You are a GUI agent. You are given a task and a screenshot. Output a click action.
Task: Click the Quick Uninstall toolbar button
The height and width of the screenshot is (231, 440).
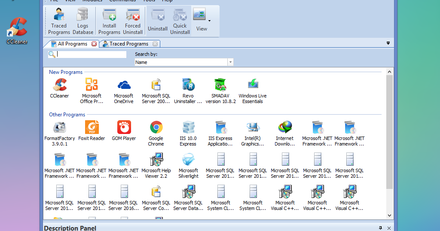(180, 21)
